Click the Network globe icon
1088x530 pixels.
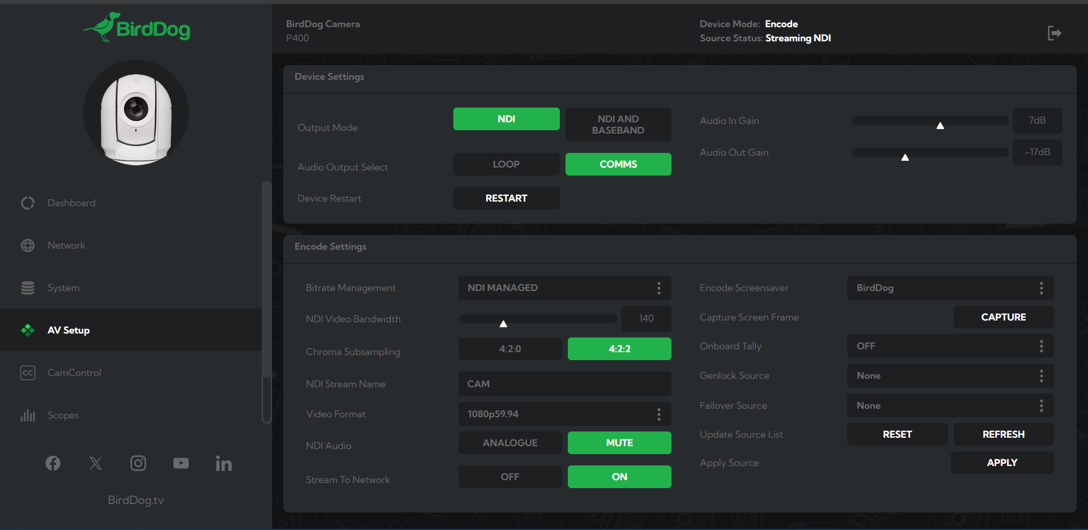(28, 245)
